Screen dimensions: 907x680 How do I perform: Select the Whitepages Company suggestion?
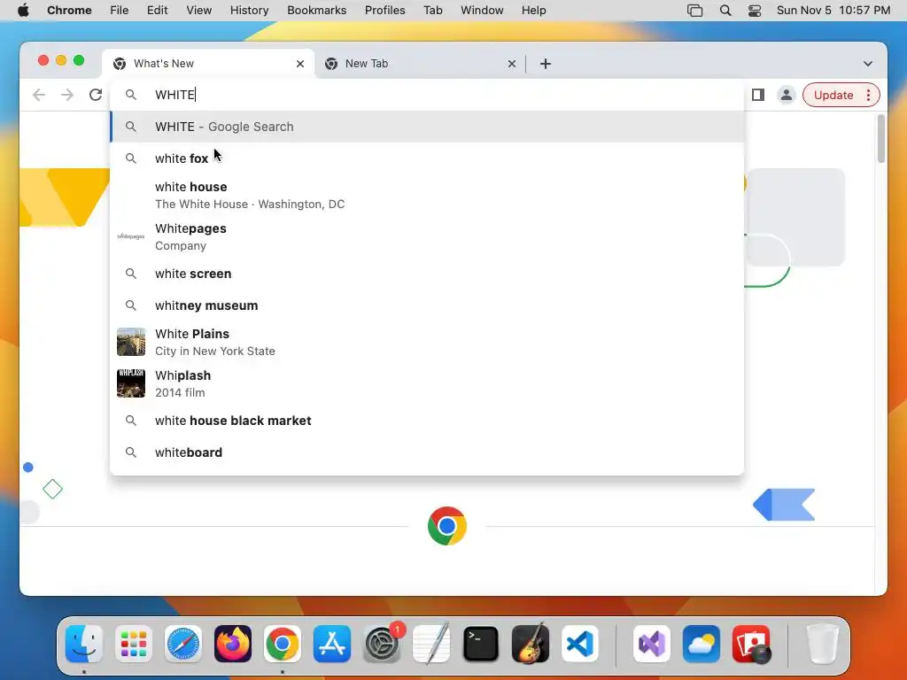pyautogui.click(x=427, y=236)
